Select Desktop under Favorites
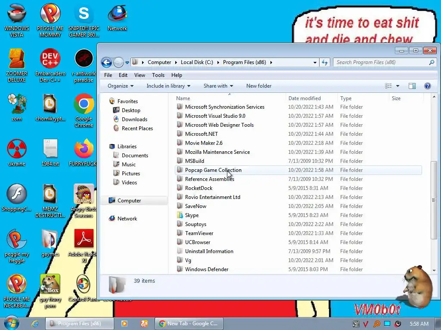This screenshot has height=330, width=441. coord(127,110)
